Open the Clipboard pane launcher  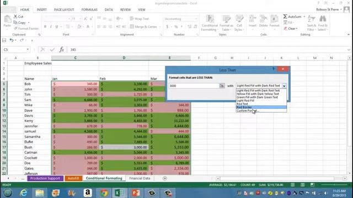[39, 35]
